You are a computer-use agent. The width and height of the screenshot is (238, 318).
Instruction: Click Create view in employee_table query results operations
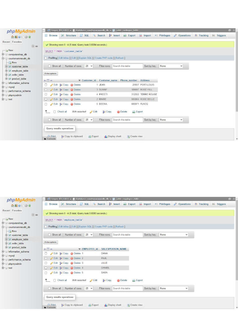[x=135, y=305]
